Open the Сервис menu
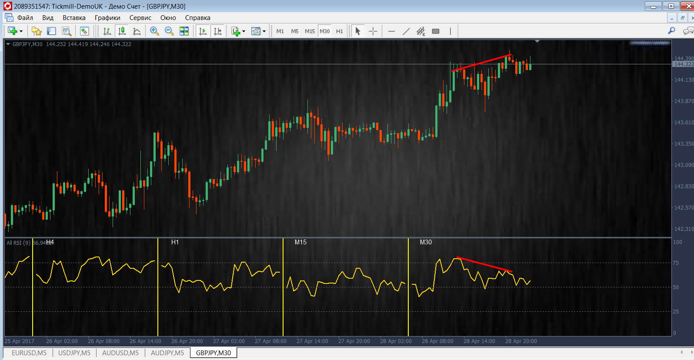The image size is (694, 360). click(x=140, y=18)
